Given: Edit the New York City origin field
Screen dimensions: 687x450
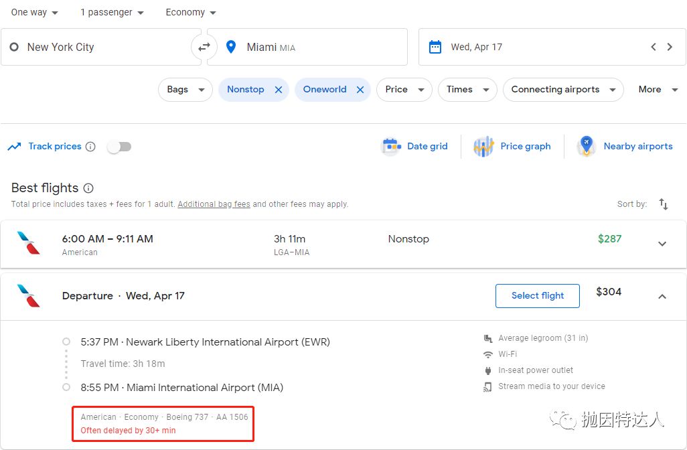Looking at the screenshot, I should click(x=101, y=47).
